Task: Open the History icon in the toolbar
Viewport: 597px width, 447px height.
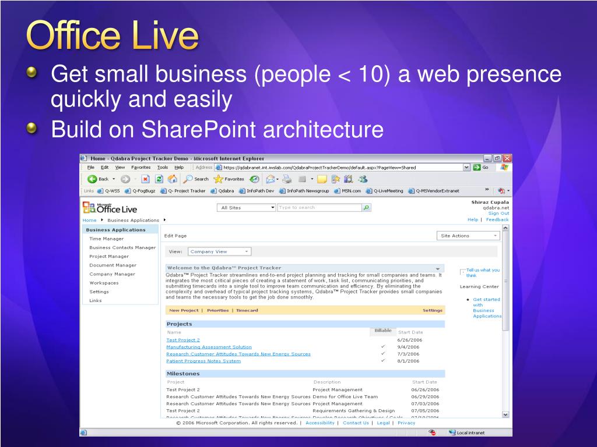Action: click(254, 179)
